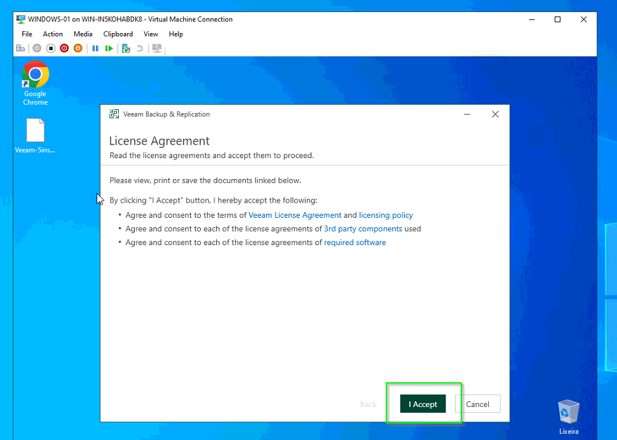This screenshot has height=440, width=617.
Task: Turn off the VM with the stop icon
Action: coord(51,48)
